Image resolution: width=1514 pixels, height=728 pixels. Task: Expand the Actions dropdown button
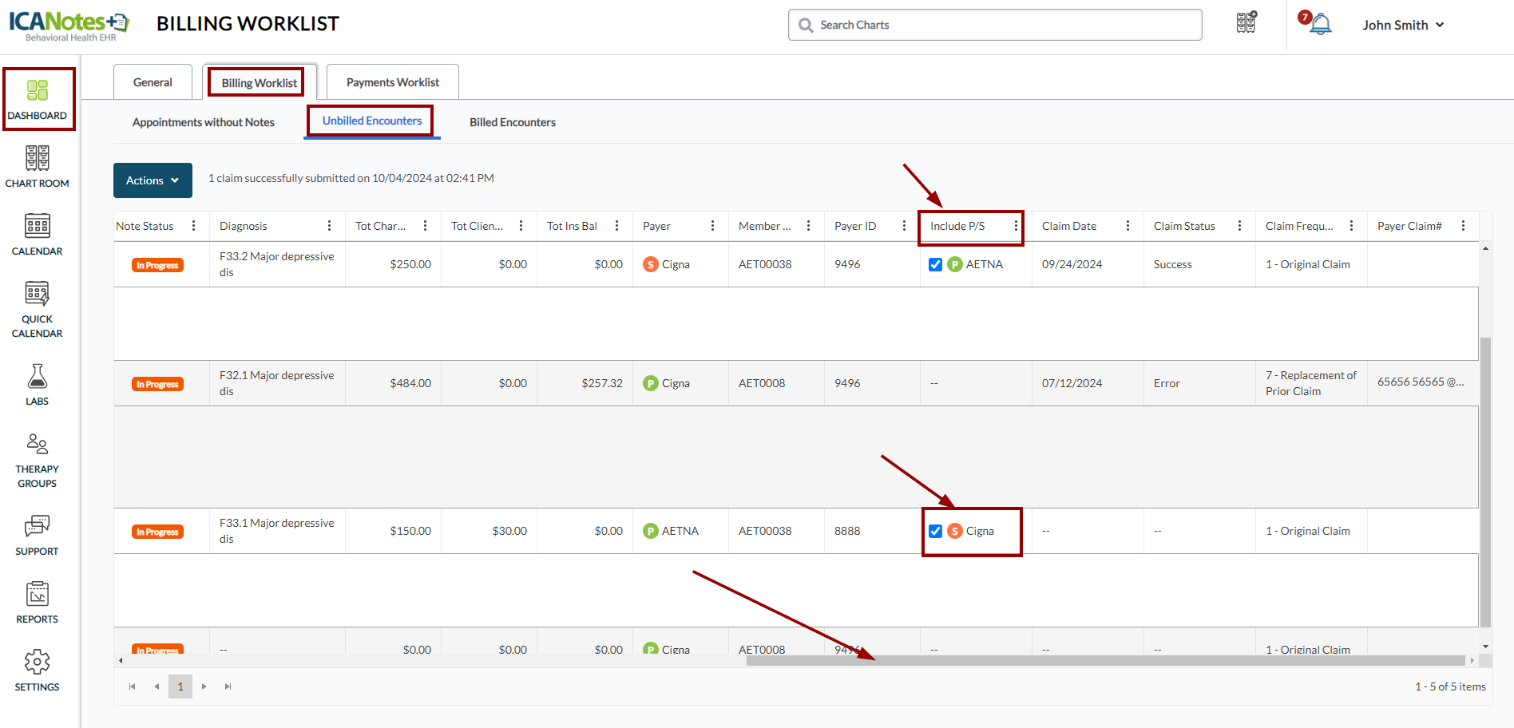click(153, 180)
